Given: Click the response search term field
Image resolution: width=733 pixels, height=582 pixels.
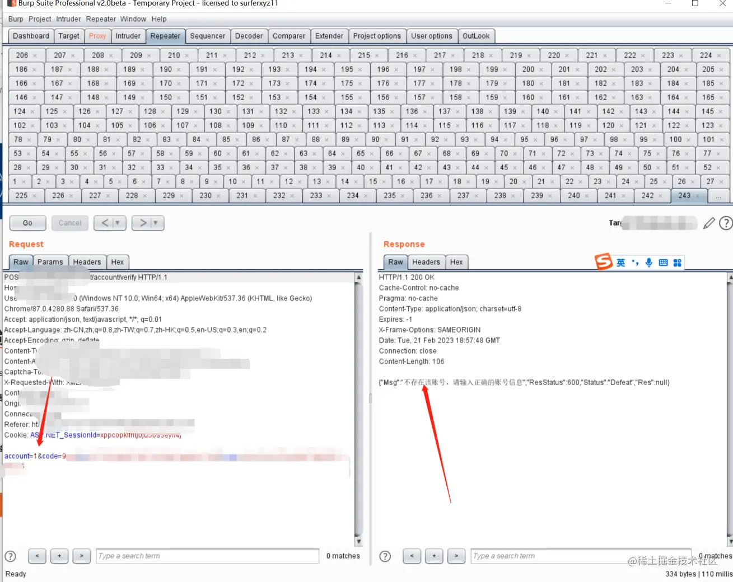Looking at the screenshot, I should pos(581,556).
